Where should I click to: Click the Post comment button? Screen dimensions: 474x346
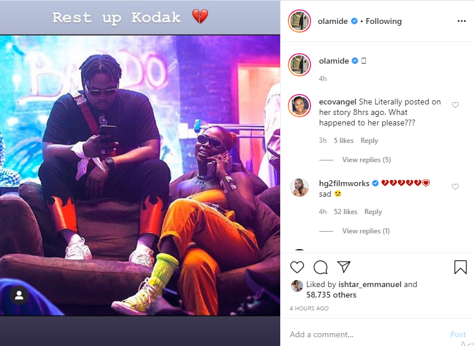[x=458, y=334]
